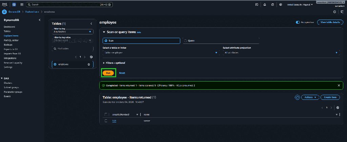Screen dimensions: 347x142
Task: Toggle the hamburger navigation menu icon
Action: pos(4,12)
